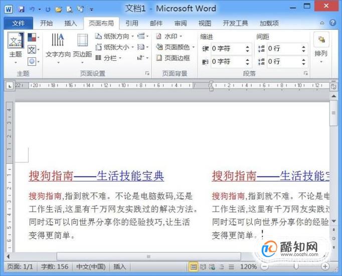The height and width of the screenshot is (276, 342).
Task: Open the 排列 arrange menu
Action: (x=321, y=48)
